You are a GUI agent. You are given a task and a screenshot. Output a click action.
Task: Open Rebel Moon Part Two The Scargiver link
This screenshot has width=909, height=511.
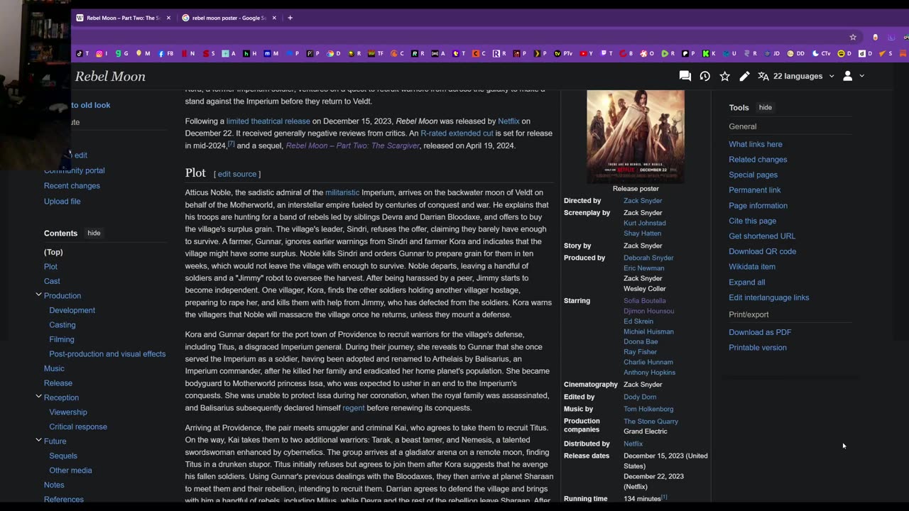click(x=352, y=145)
